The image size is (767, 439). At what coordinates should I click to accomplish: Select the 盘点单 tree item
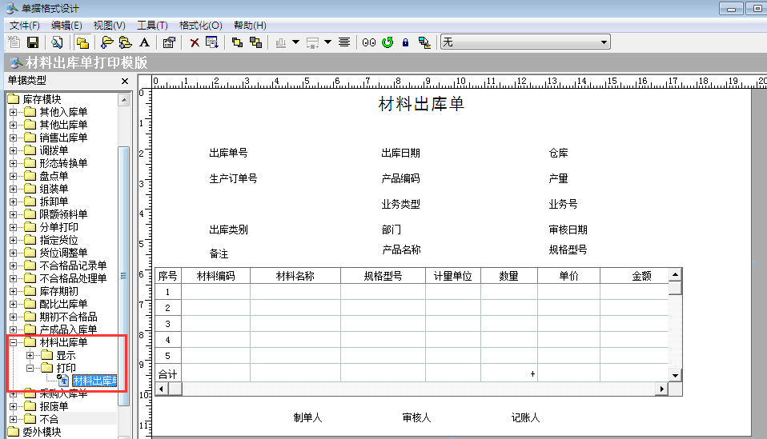54,176
